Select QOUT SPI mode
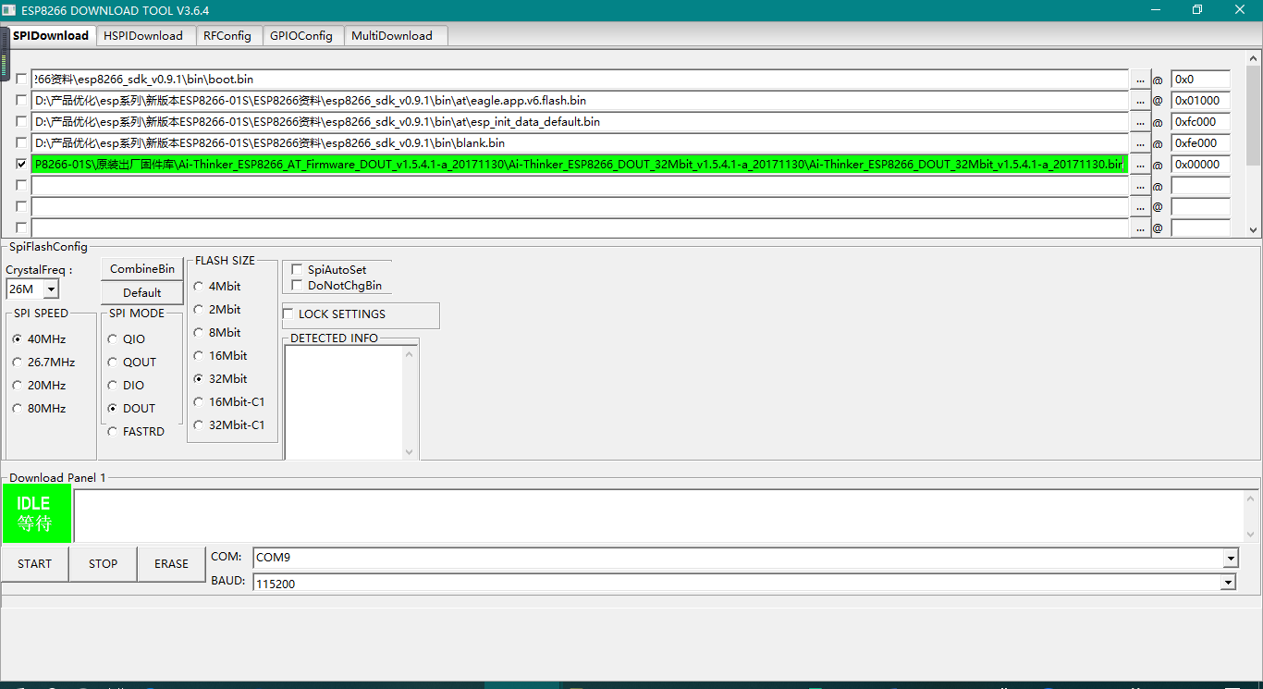The height and width of the screenshot is (689, 1263). click(x=113, y=363)
